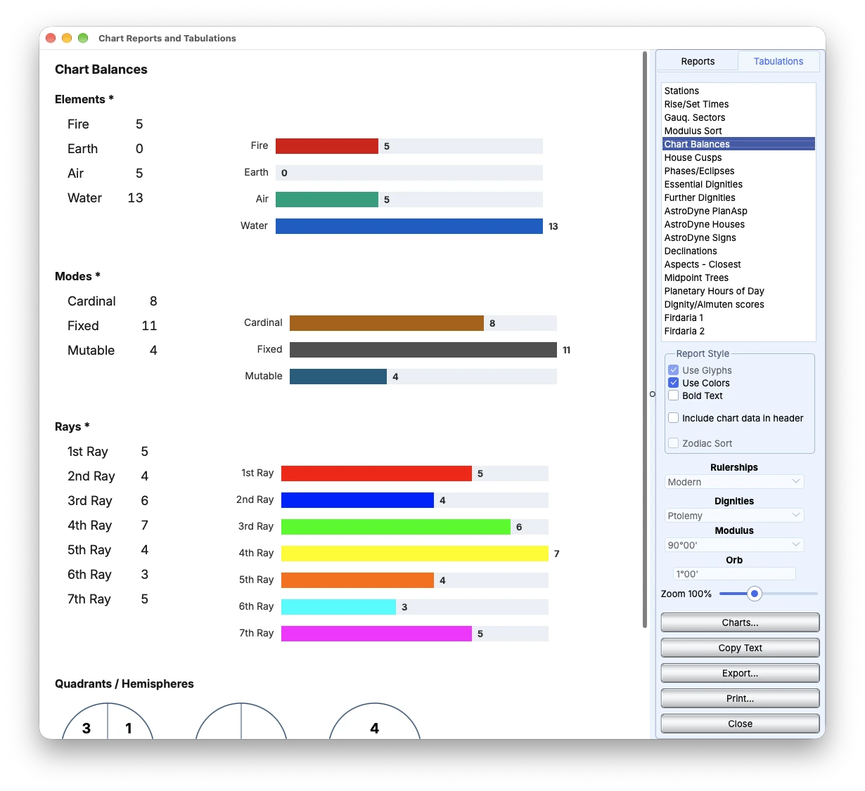Switch to the Reports tab

coord(698,61)
